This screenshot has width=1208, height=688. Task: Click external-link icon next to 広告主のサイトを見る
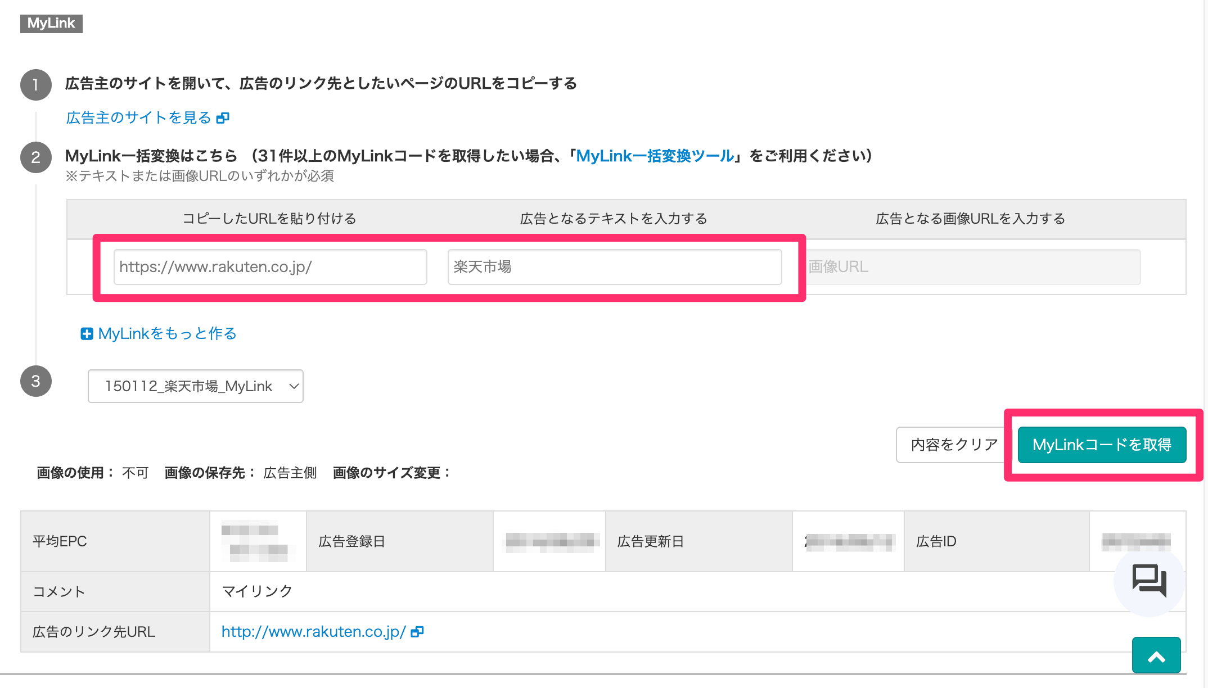click(223, 118)
